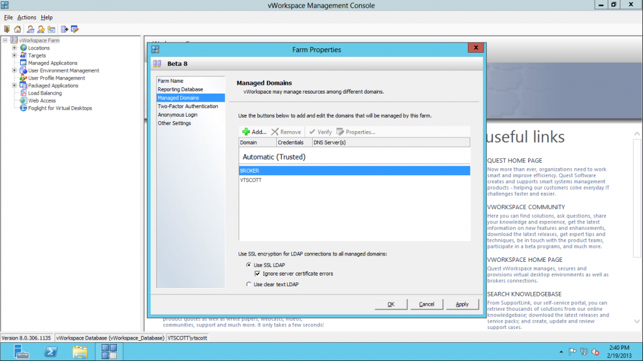This screenshot has height=361, width=643.
Task: Click the Load Balancing chart icon
Action: point(23,93)
